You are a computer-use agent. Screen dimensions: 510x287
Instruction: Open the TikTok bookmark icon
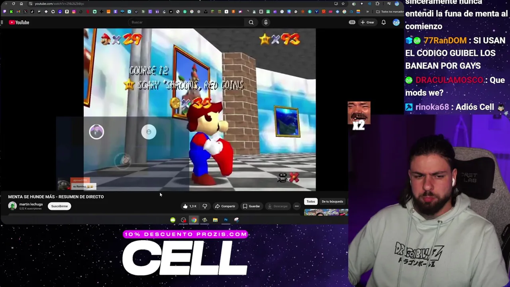32,12
